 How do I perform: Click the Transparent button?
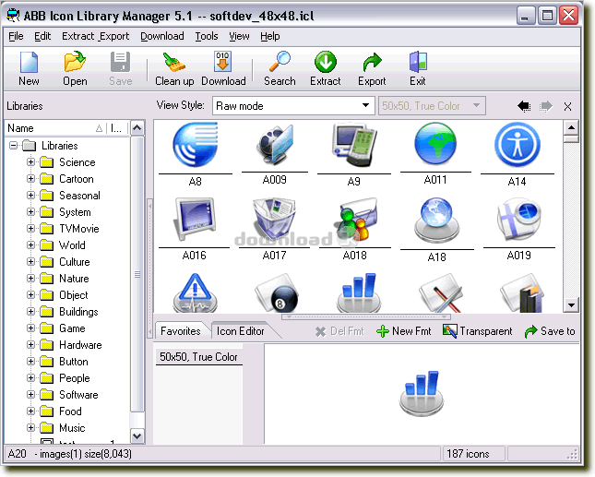(x=477, y=331)
